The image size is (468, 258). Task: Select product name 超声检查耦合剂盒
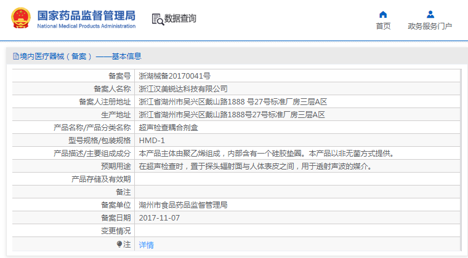coord(168,128)
